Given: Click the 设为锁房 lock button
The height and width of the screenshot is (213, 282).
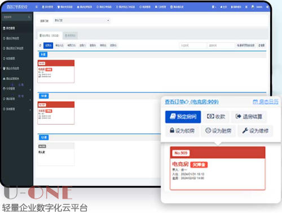Looking at the screenshot, I should click(182, 131).
